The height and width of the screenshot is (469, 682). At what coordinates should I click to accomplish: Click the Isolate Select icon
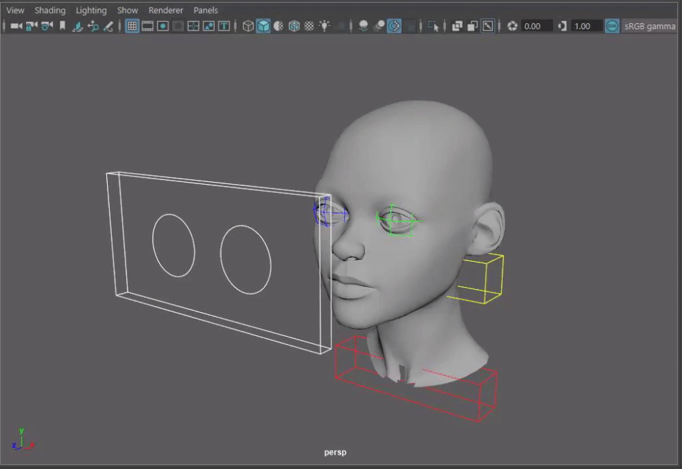433,26
